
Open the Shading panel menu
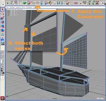[x=12, y=7]
